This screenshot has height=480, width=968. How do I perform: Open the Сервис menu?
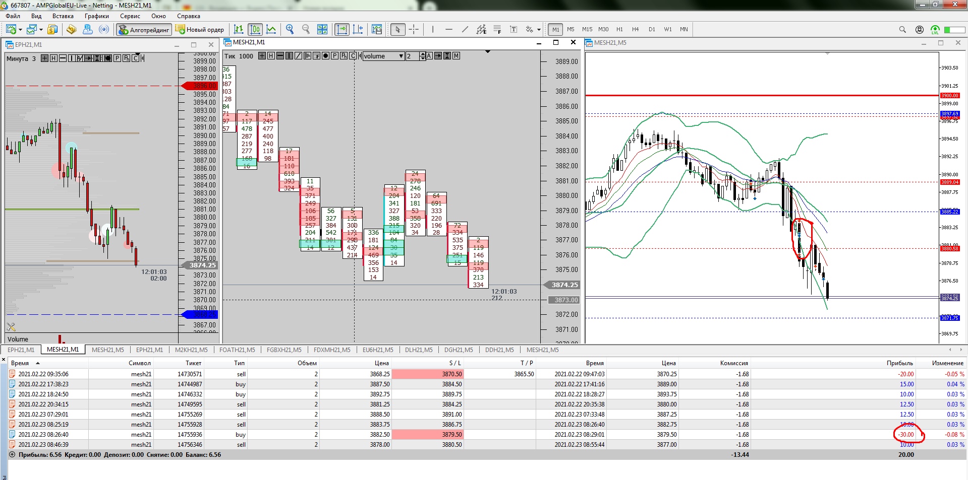tap(130, 16)
